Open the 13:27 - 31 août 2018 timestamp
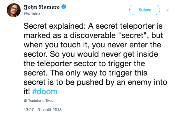The width and height of the screenshot is (178, 115). (43, 110)
